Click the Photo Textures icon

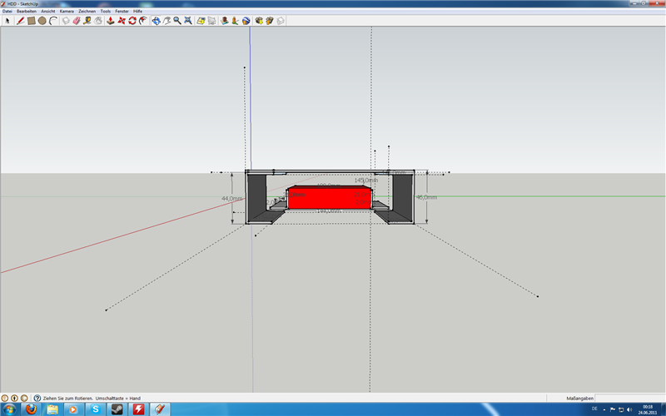click(x=235, y=21)
